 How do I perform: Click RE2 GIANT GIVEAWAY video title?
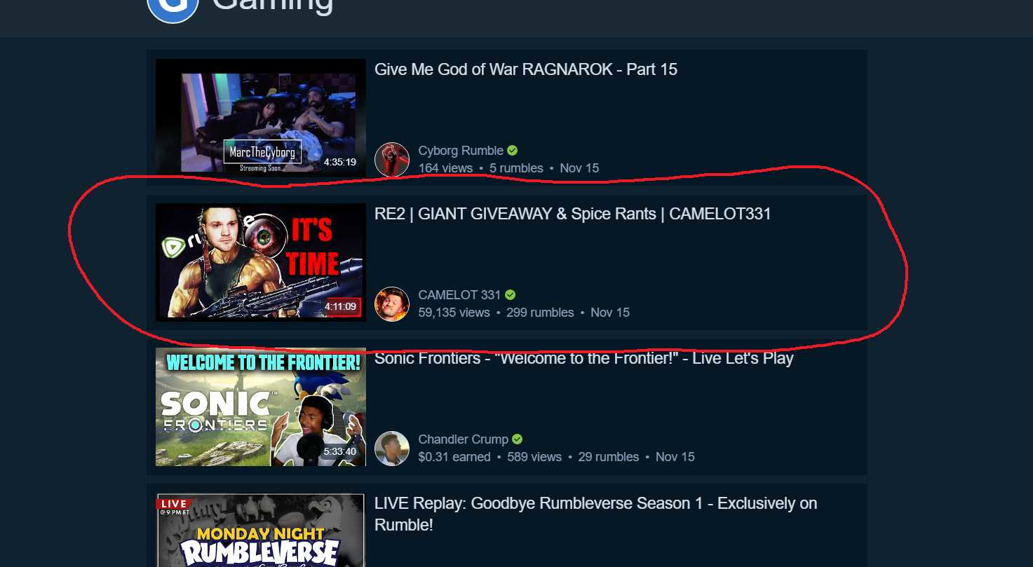573,214
